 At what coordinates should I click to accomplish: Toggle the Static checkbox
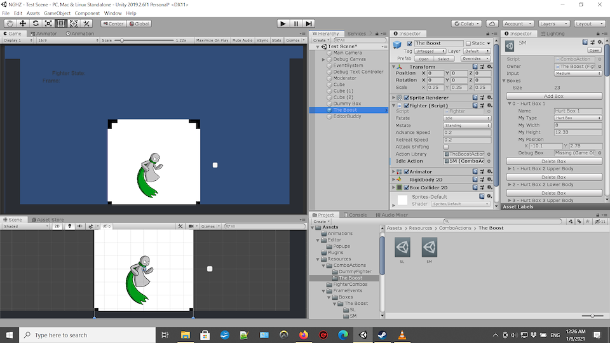point(468,43)
